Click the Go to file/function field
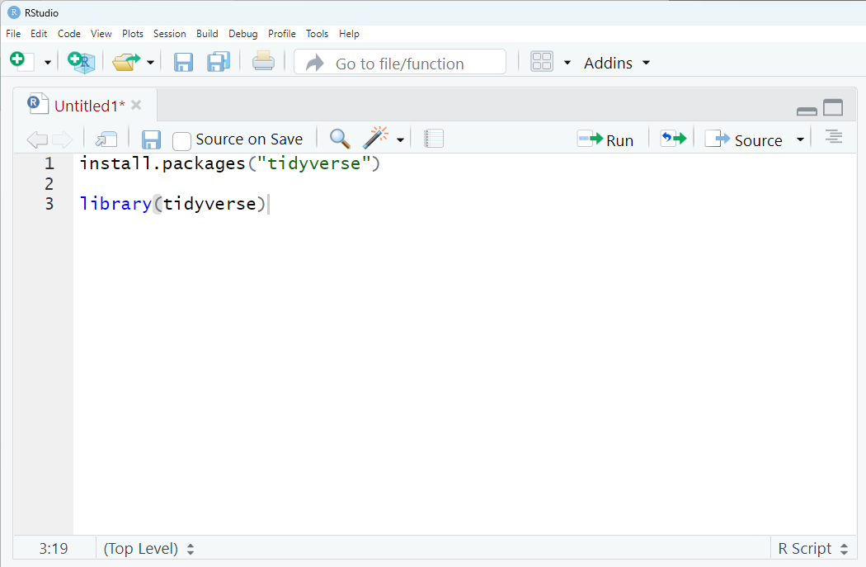 click(x=400, y=63)
